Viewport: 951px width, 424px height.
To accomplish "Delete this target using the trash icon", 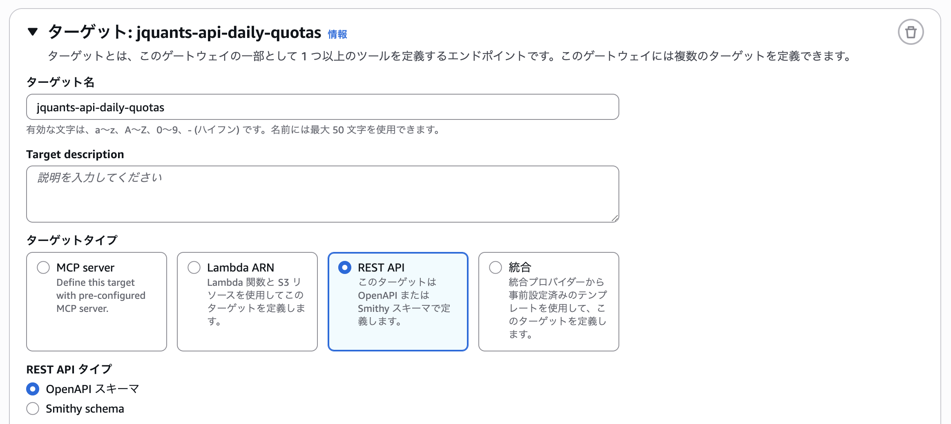I will click(x=910, y=32).
